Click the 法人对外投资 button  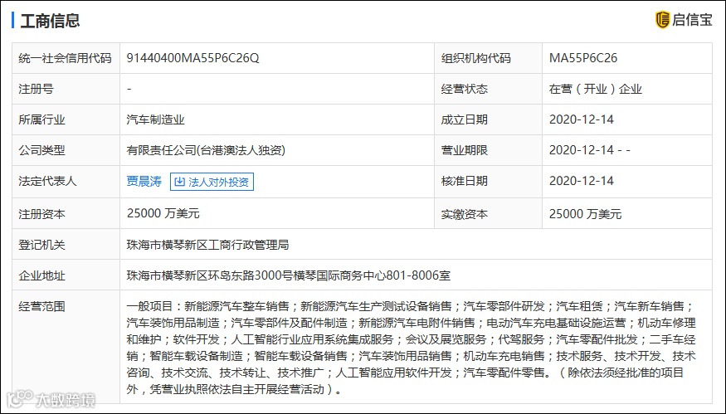tap(212, 182)
